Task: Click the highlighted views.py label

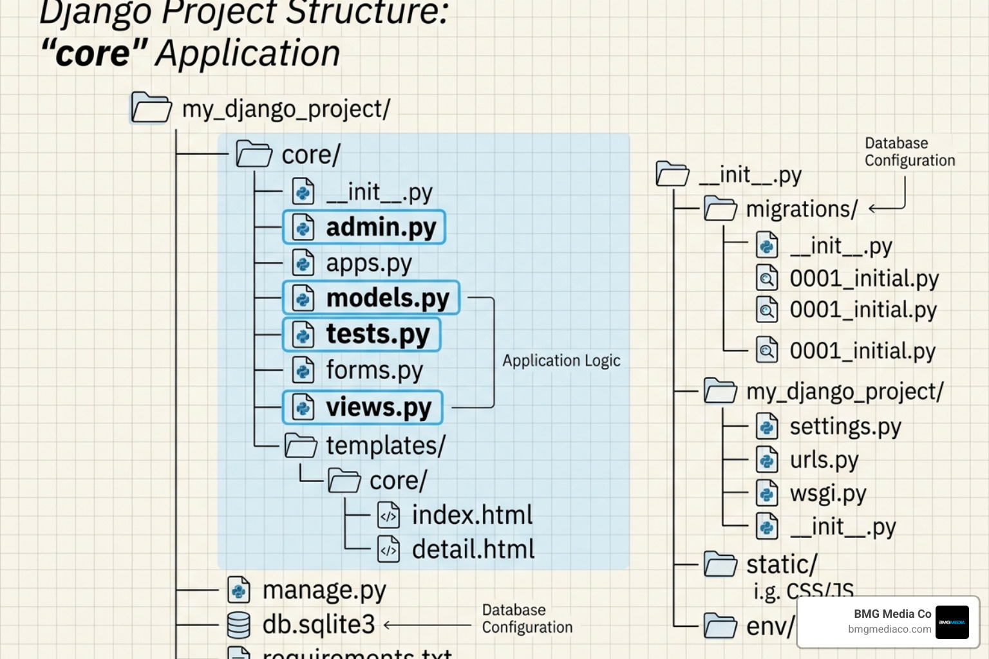Action: click(x=379, y=407)
